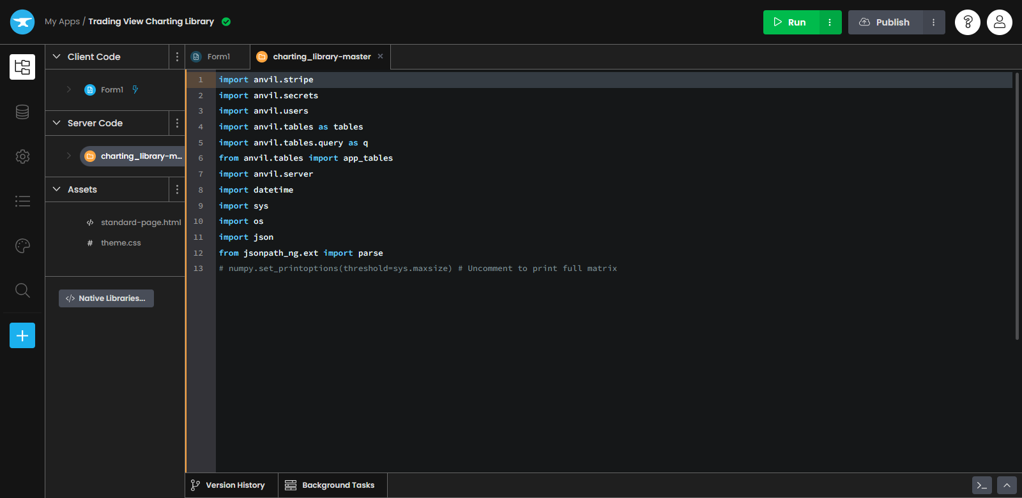This screenshot has height=498, width=1022.
Task: Click 'from anvil.tables import app_tables' line
Action: 305,158
